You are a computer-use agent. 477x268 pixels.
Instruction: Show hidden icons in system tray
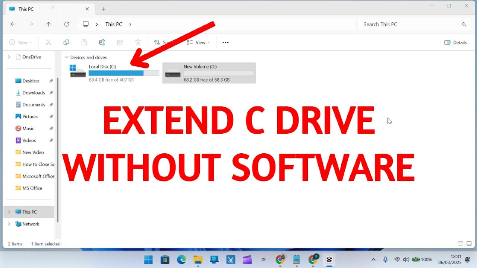[373, 259]
